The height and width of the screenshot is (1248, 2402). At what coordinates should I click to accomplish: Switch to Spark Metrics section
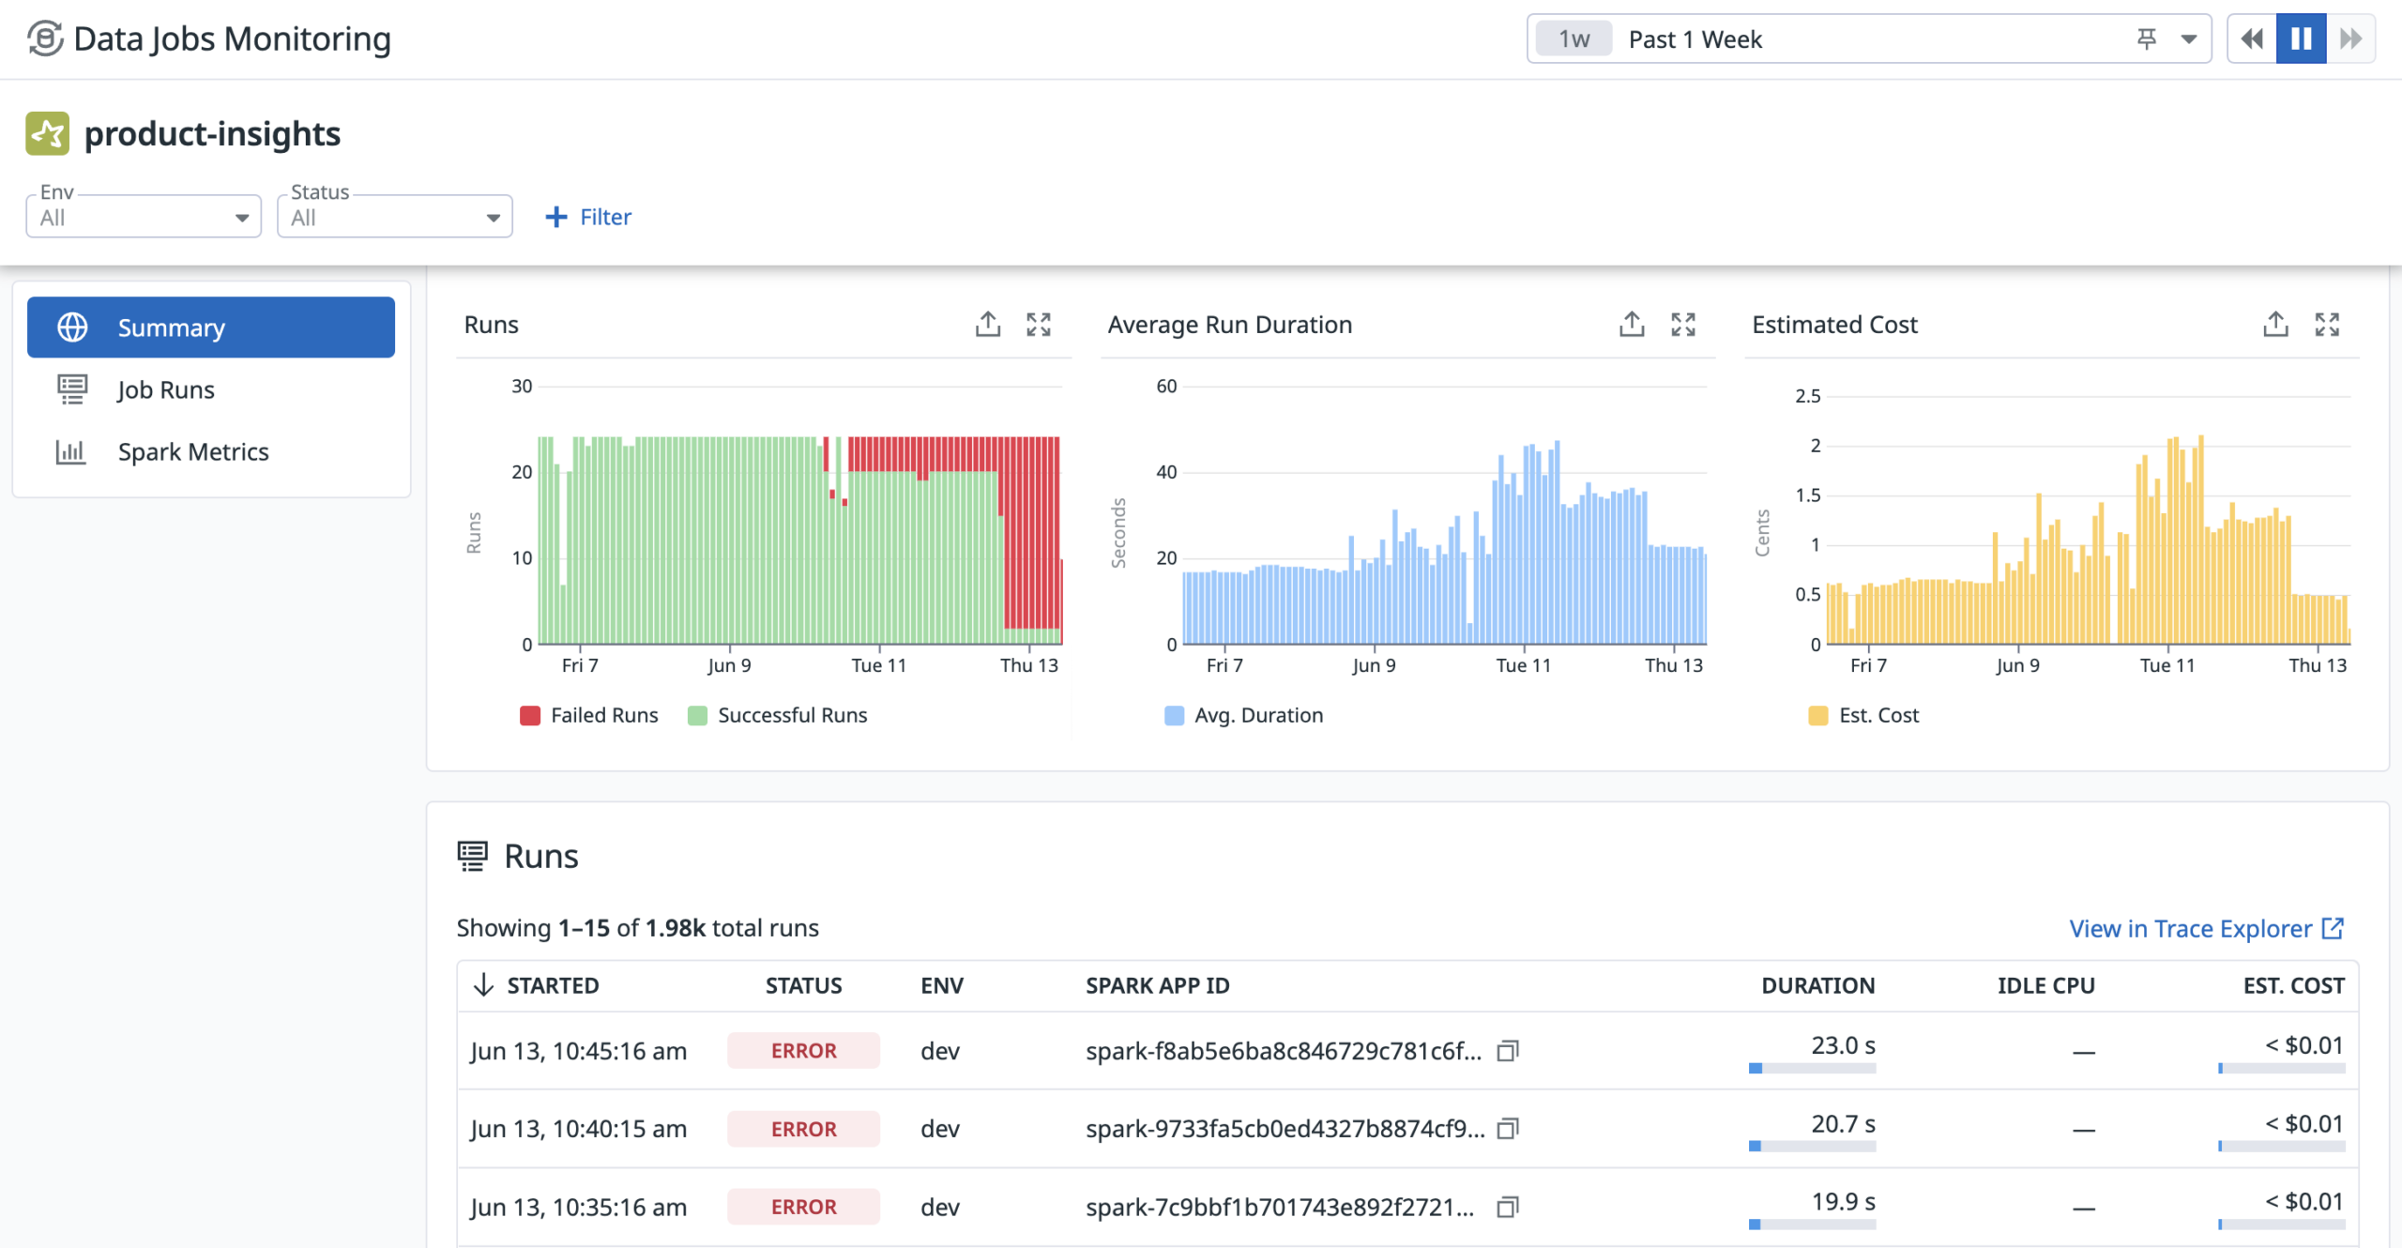tap(211, 451)
